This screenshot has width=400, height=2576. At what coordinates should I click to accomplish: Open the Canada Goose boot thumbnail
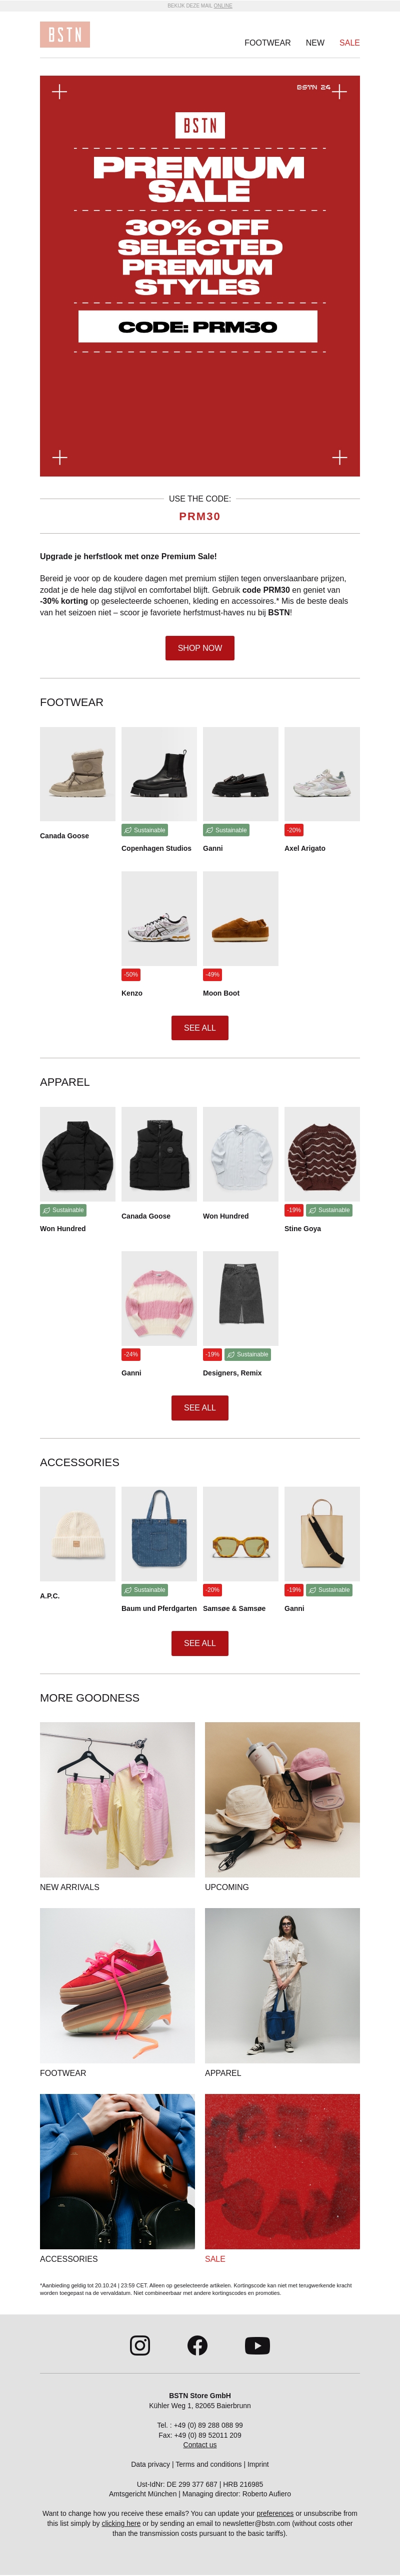[78, 774]
